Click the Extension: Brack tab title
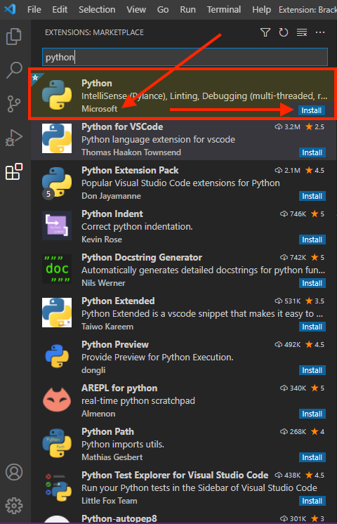This screenshot has height=524, width=337. coord(308,10)
